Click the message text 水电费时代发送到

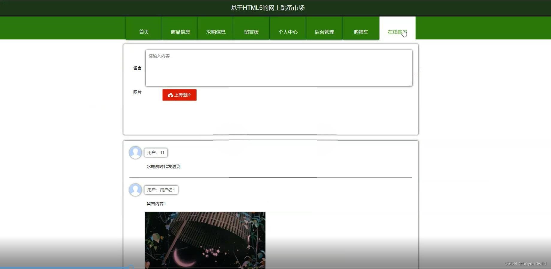[164, 167]
